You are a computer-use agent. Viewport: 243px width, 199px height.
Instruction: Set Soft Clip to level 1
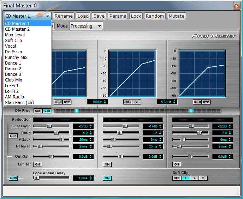185,178
